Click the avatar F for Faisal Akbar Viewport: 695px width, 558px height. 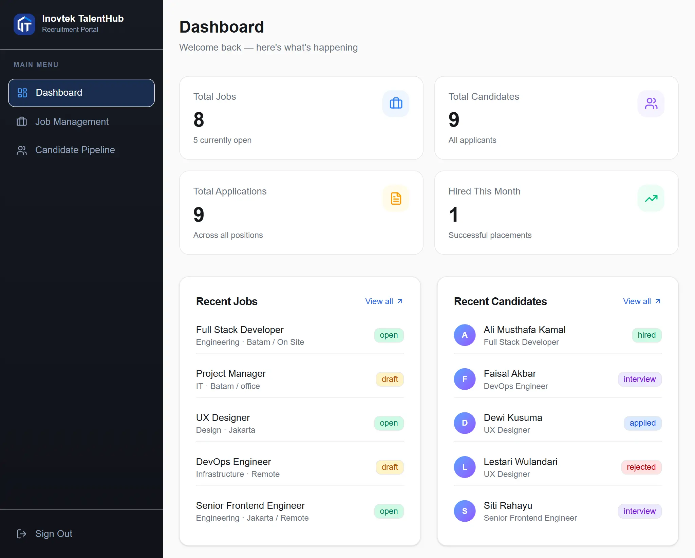465,379
